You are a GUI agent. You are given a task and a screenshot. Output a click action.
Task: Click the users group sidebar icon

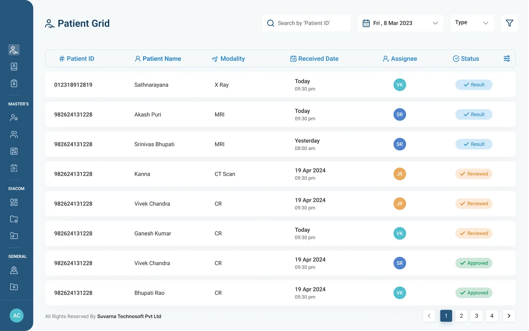[x=14, y=134]
